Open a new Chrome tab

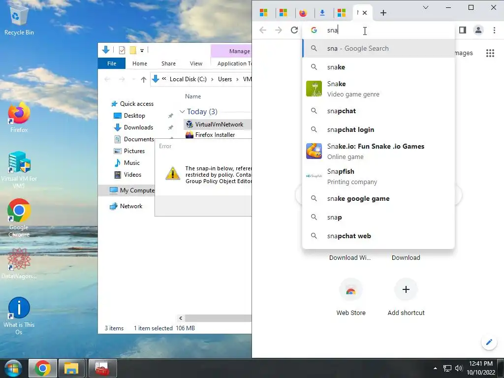tap(383, 13)
